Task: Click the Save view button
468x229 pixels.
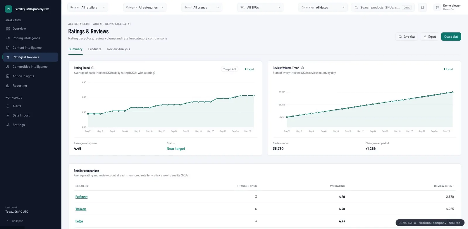Action: click(407, 37)
